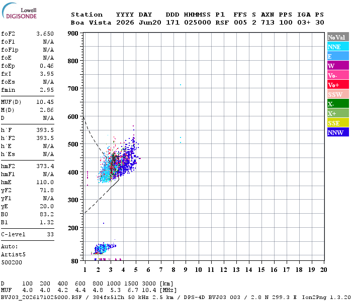Image resolution: width=352 pixels, height=301 pixels.
Task: Select the Vo+ red legend swatch
Action: point(338,85)
